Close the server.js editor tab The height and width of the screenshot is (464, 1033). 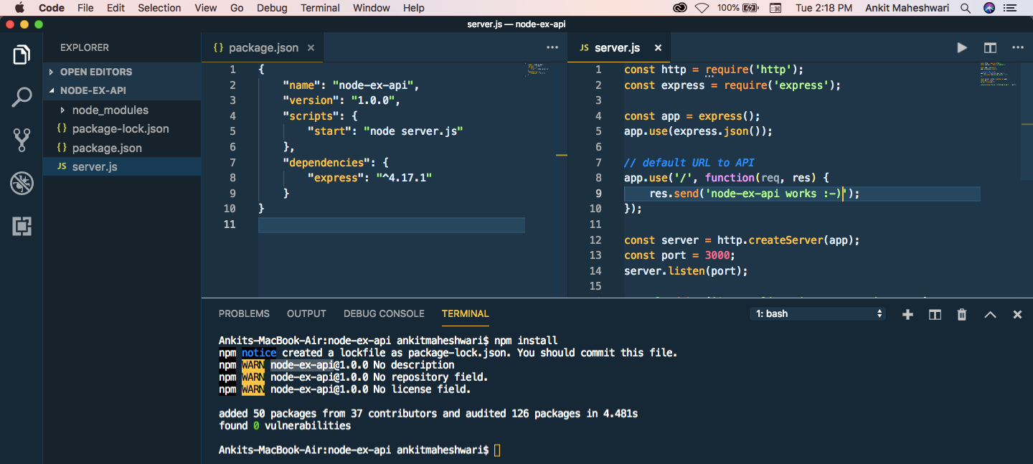[658, 48]
